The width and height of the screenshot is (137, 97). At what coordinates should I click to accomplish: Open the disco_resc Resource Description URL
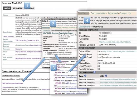[118, 85]
